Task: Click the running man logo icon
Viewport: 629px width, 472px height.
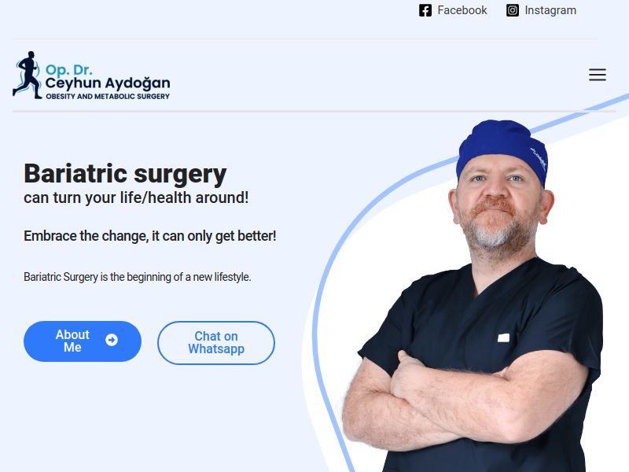Action: (28, 75)
